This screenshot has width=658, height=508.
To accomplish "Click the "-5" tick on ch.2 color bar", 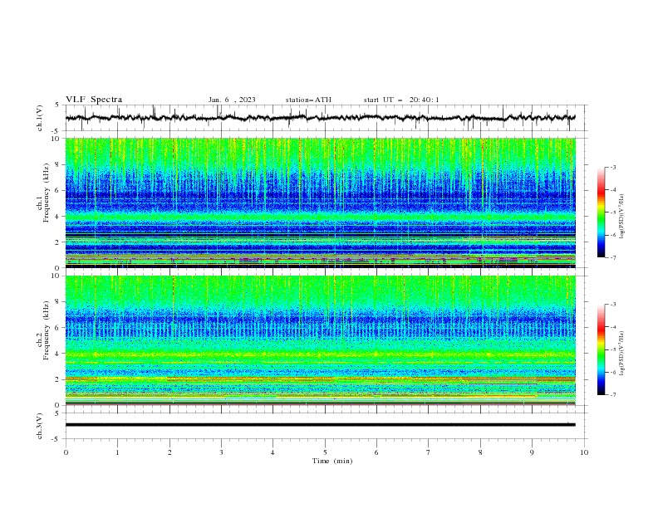I will pyautogui.click(x=612, y=349).
